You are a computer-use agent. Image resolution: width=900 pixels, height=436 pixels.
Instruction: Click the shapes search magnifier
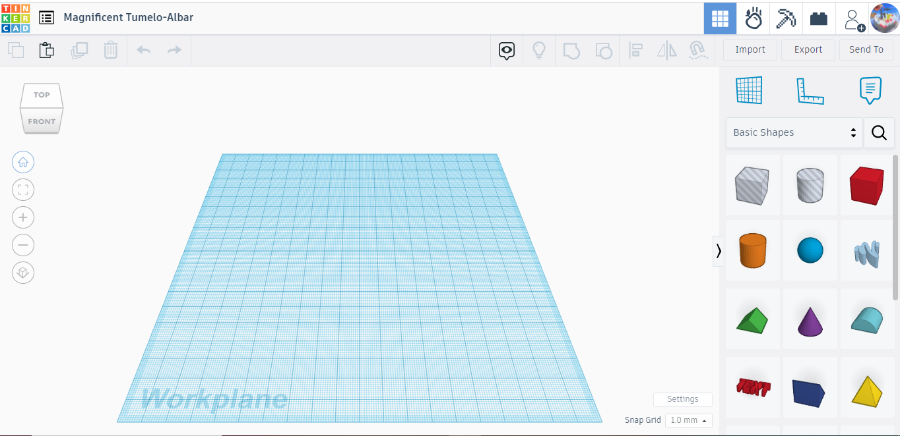point(879,132)
